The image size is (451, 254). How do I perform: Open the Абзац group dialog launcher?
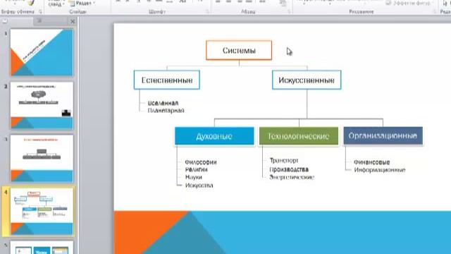pos(289,12)
